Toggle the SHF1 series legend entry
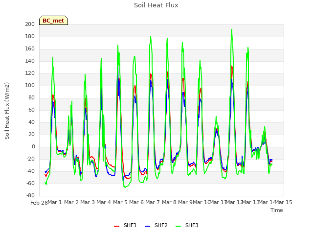 tap(125, 225)
